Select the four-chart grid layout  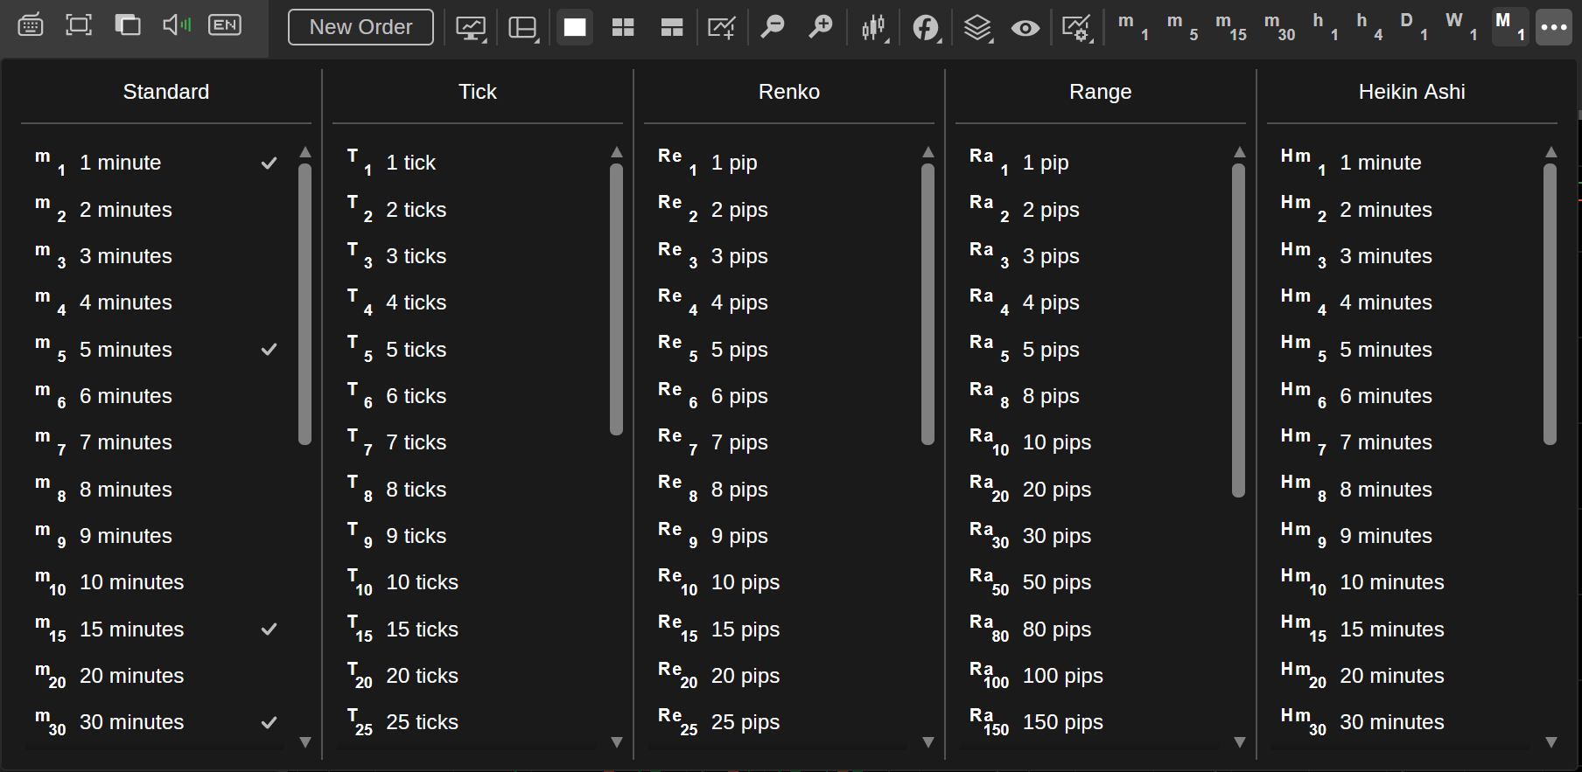[623, 28]
